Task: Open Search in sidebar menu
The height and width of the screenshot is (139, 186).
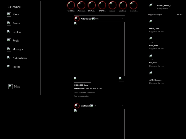Action: pos(17,23)
